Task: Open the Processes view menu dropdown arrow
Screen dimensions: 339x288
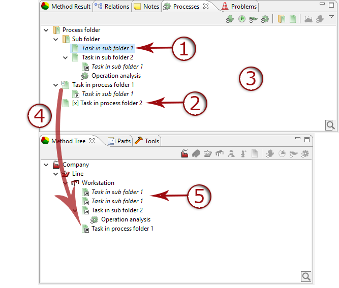Action: [331, 17]
